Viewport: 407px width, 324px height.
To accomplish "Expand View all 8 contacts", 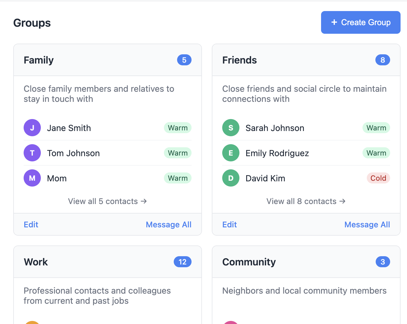I will [x=306, y=201].
